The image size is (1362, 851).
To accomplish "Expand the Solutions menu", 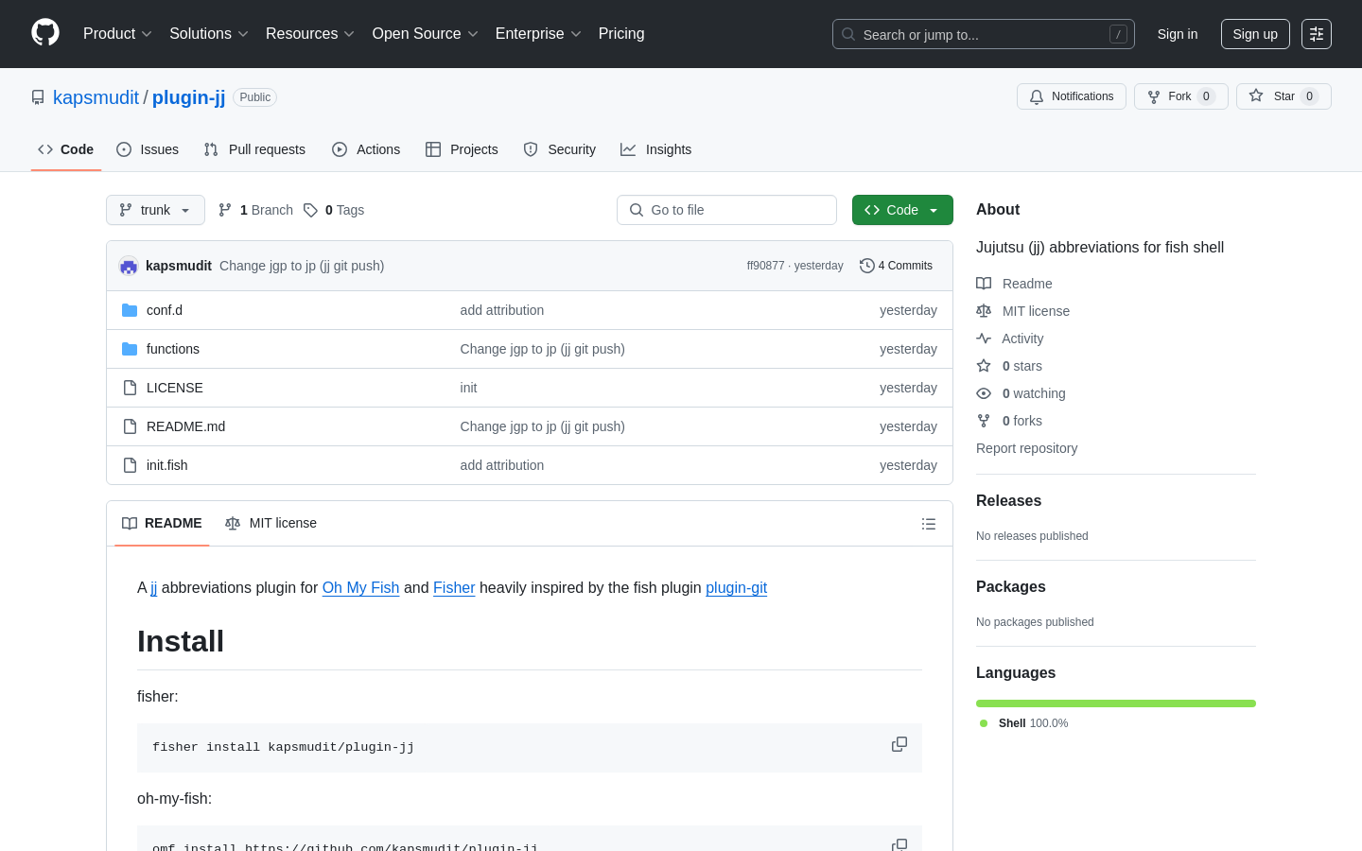I will pos(209,34).
